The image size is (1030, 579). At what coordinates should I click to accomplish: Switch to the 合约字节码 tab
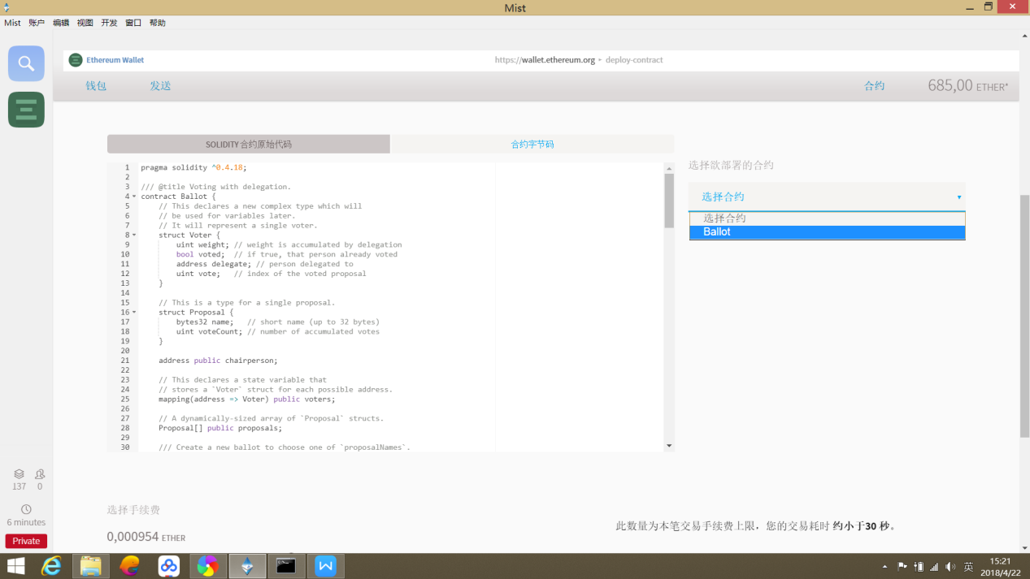click(x=532, y=144)
